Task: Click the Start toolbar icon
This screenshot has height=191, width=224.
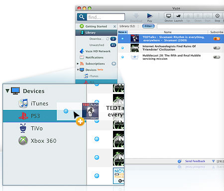Action: pos(208,16)
